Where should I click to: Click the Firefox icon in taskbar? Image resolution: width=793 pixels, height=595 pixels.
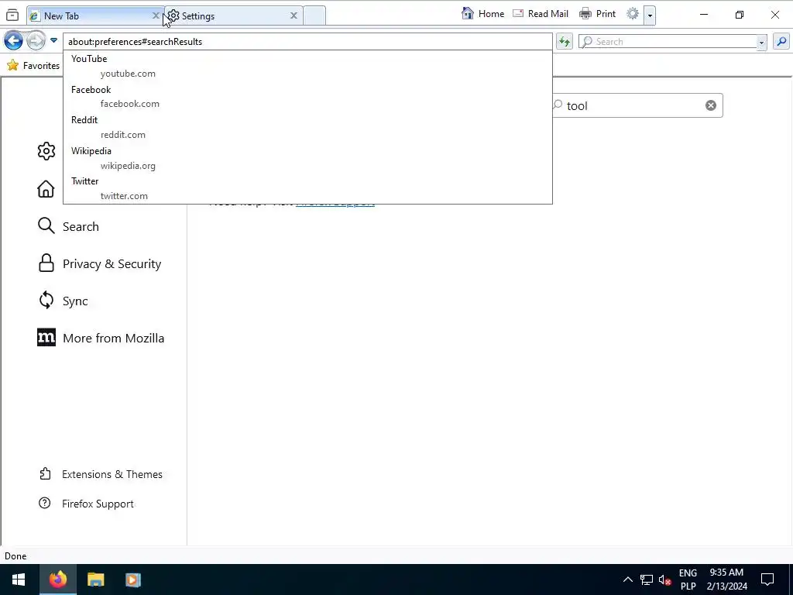[x=57, y=580]
